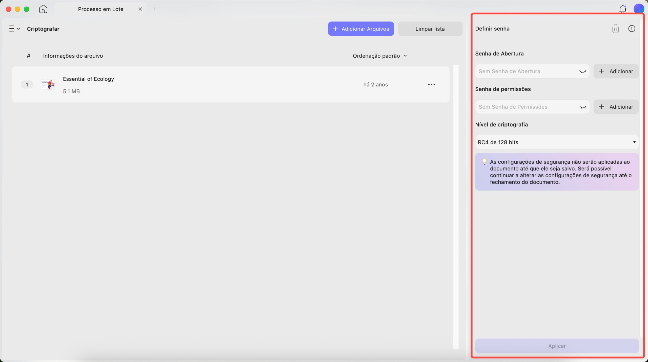Click the 5.1 MB file size text

point(71,91)
